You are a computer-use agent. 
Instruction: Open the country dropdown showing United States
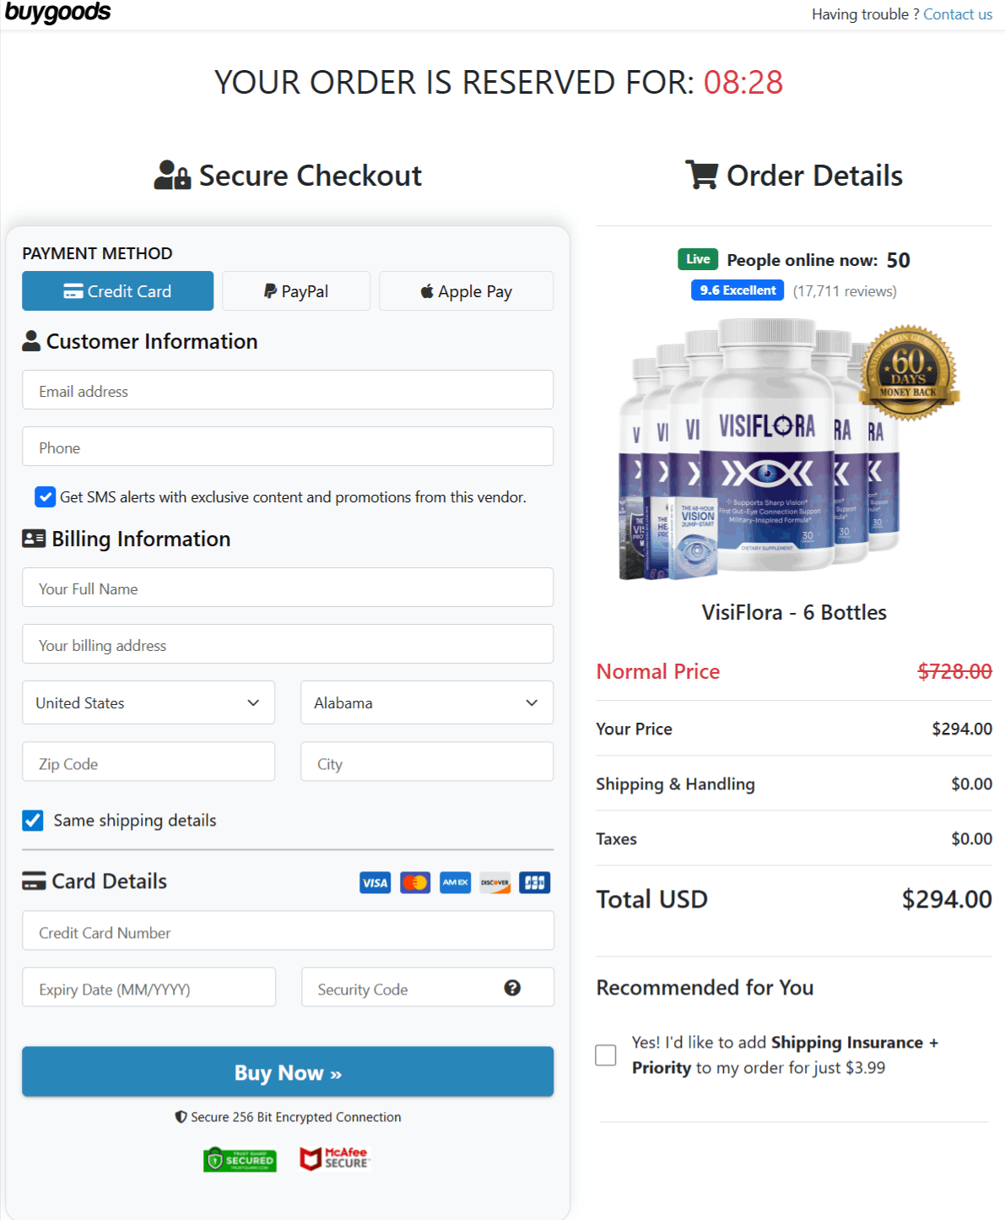pos(148,702)
